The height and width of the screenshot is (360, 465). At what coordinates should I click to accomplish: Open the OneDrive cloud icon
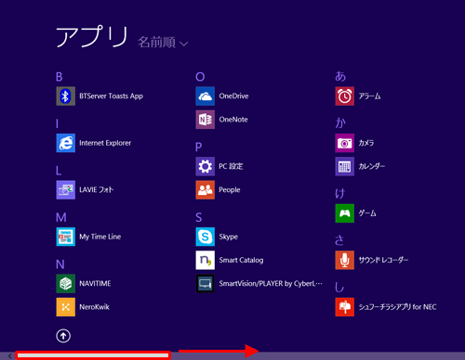205,96
